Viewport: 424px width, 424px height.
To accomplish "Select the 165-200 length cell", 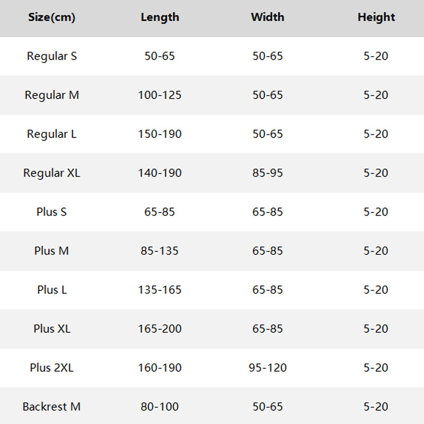I will [160, 329].
